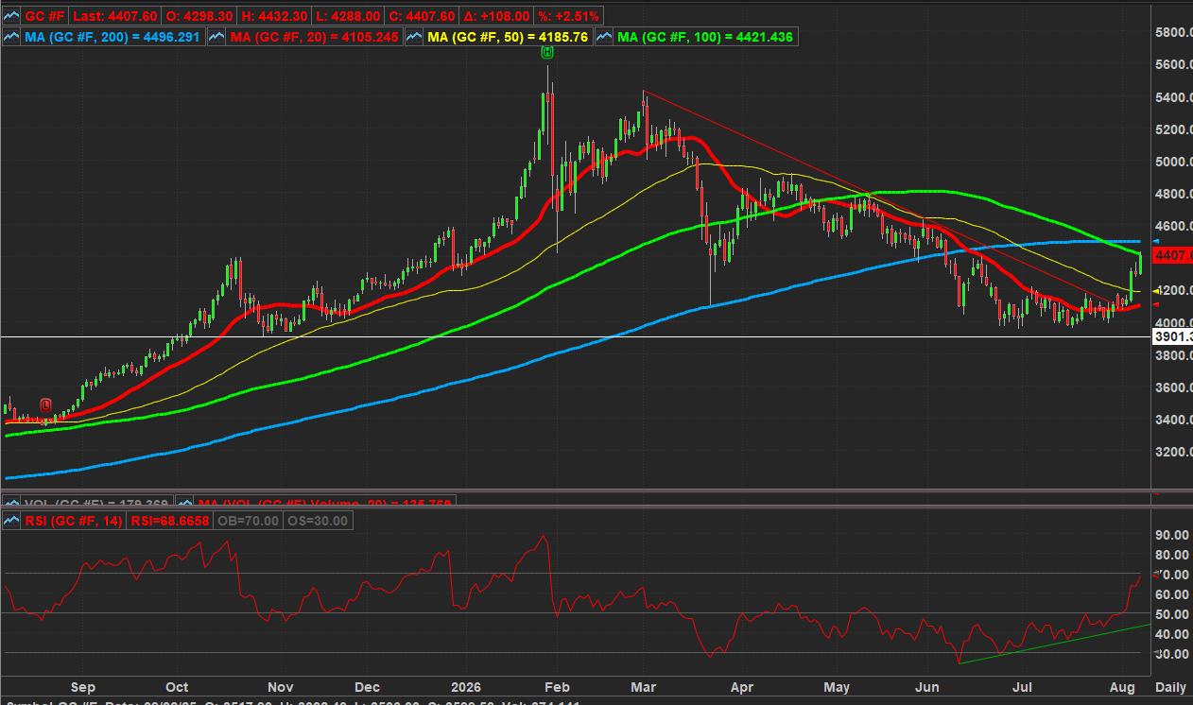Click the 5800.00 price axis label

1173,32
